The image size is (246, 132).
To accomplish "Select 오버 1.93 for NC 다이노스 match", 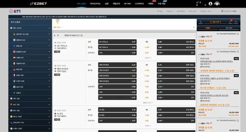I will (x=117, y=53).
